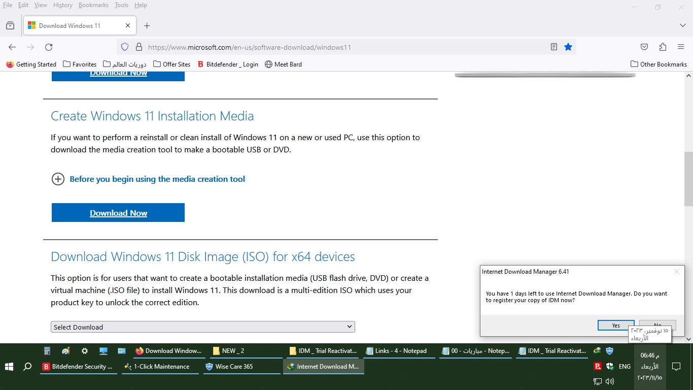The image size is (693, 390).
Task: Open the Windows Start menu
Action: coord(9,367)
